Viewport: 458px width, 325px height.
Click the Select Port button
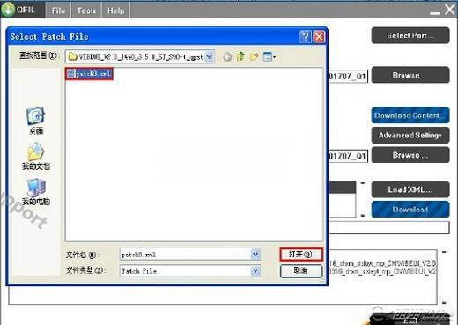tap(410, 35)
